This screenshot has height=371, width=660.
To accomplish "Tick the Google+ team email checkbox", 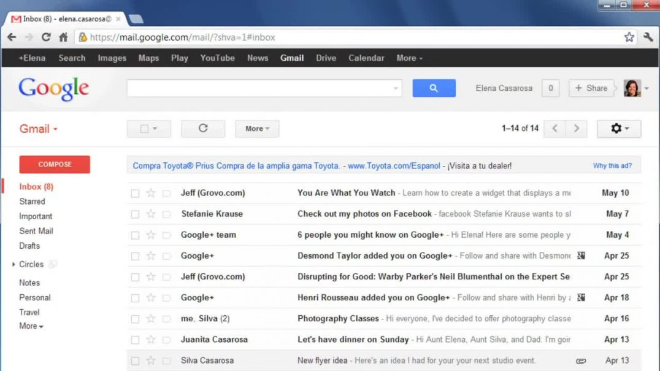I will (135, 235).
